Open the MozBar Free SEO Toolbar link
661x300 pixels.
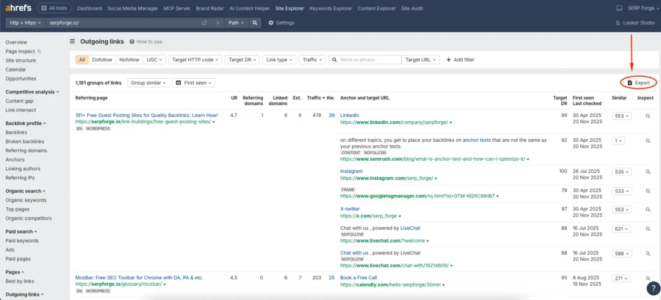(x=139, y=277)
